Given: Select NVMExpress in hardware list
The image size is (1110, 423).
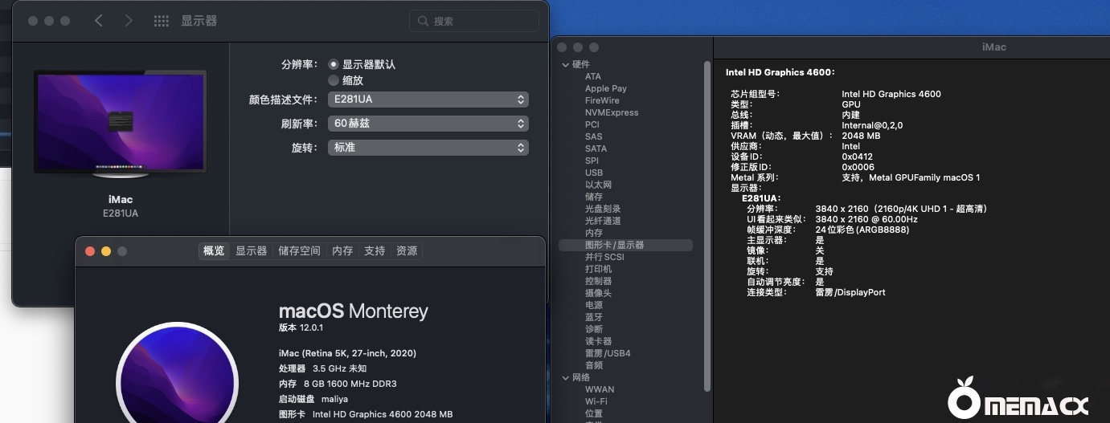Looking at the screenshot, I should click(x=611, y=112).
